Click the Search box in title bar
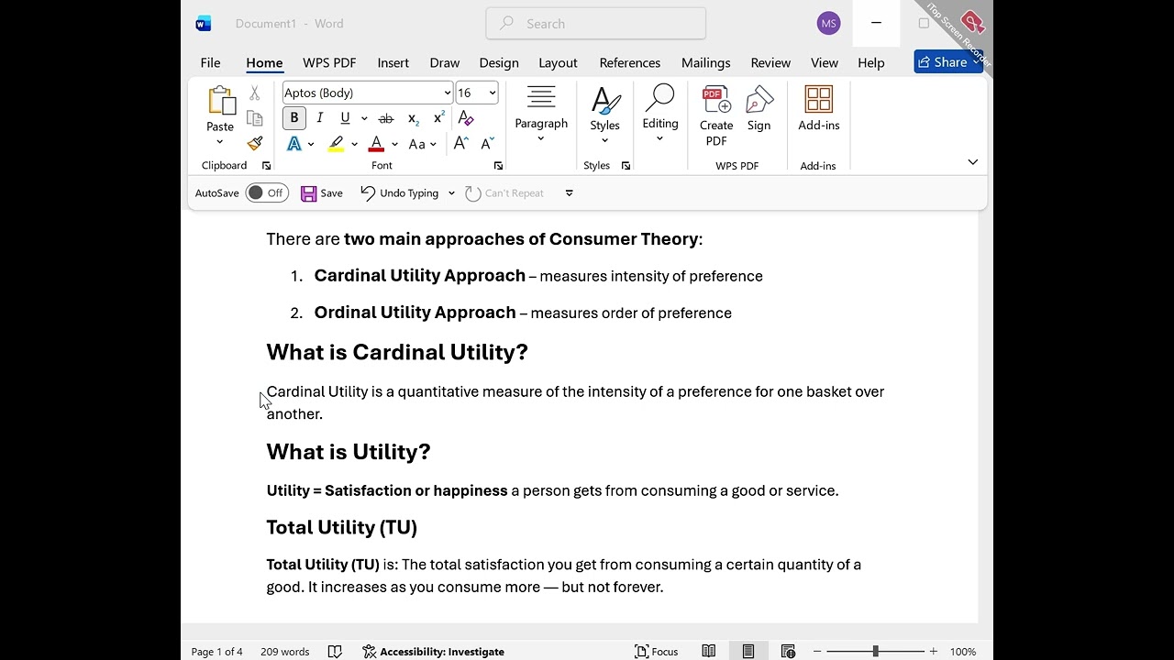The width and height of the screenshot is (1174, 660). point(596,24)
